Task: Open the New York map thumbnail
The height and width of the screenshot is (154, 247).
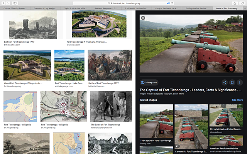Action: click(20, 107)
